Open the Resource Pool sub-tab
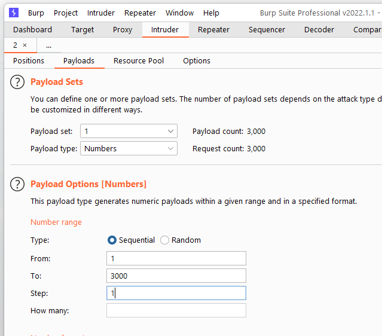 139,61
